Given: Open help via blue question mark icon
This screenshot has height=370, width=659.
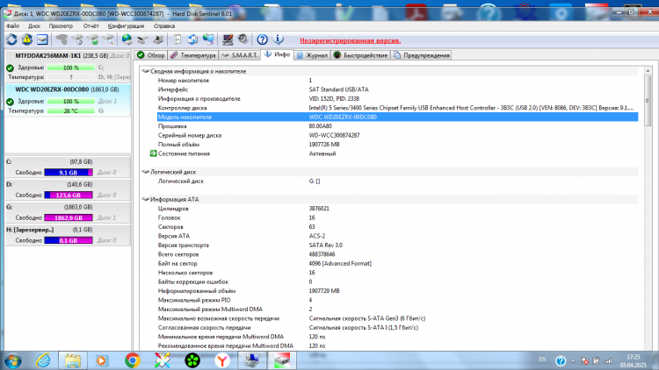Looking at the screenshot, I should 262,39.
